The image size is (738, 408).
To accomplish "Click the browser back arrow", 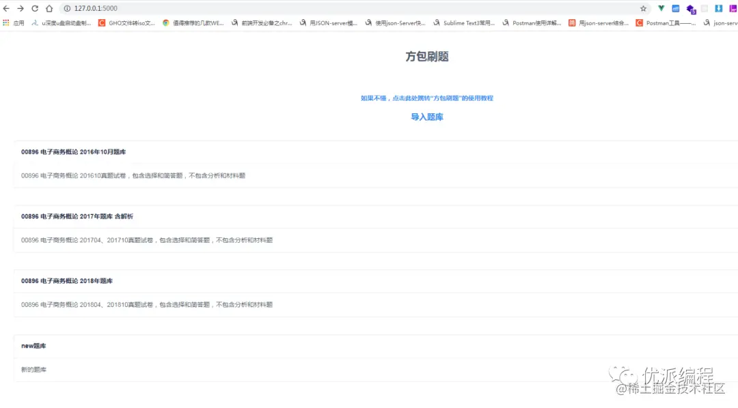I will click(7, 8).
